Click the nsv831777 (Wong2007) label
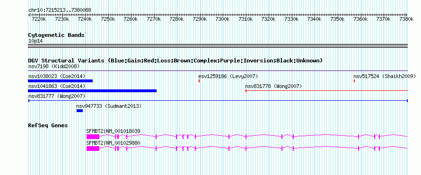This screenshot has height=175, width=421. (57, 96)
